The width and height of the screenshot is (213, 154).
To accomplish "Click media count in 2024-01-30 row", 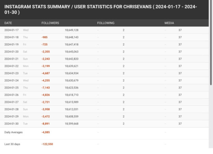I will tap(180, 124).
